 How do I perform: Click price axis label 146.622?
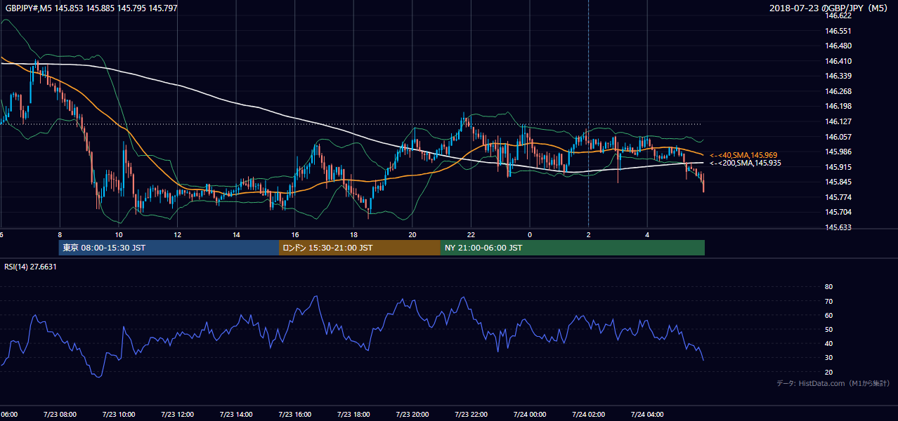(x=839, y=15)
